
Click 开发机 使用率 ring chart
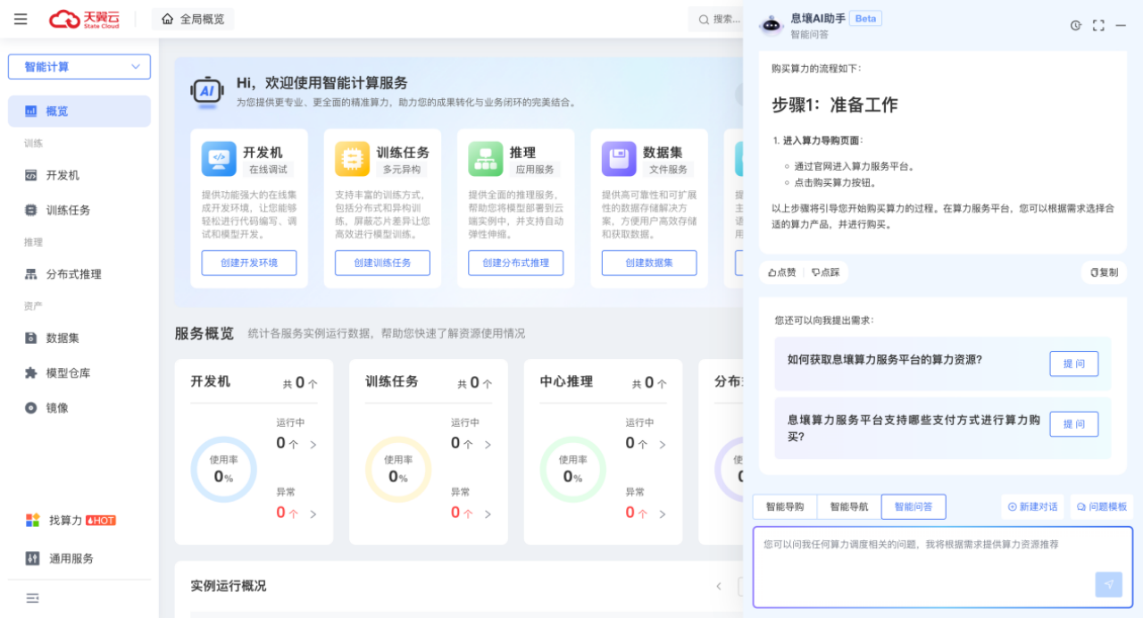223,470
